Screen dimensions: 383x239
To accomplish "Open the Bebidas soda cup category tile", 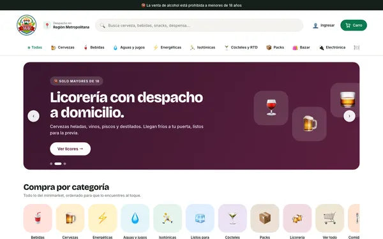I will [38, 218].
